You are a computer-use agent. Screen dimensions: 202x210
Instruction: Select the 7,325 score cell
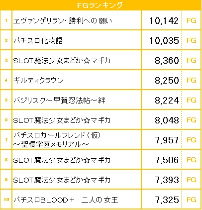pyautogui.click(x=167, y=200)
